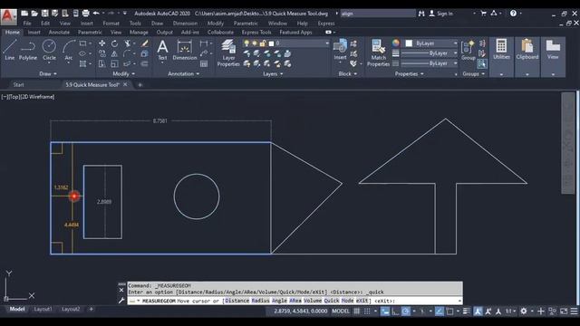
Task: Click the Plot printer icon
Action: click(x=85, y=14)
